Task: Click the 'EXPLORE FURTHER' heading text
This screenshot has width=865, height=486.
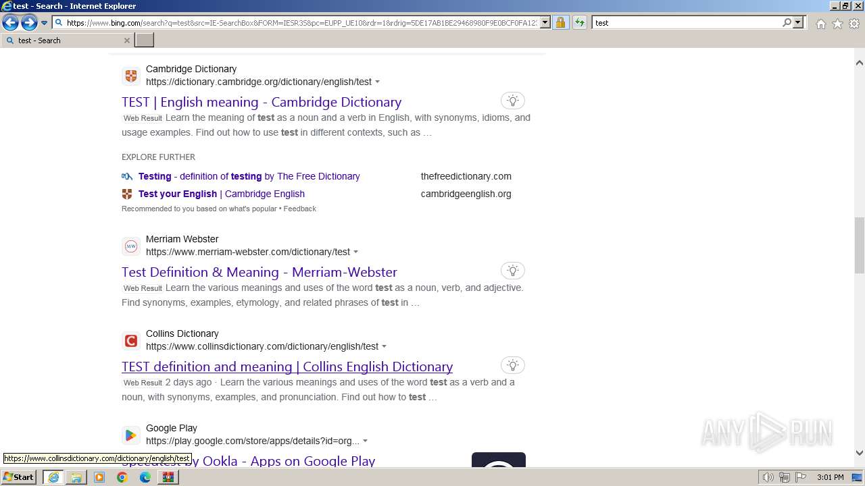Action: coord(158,157)
